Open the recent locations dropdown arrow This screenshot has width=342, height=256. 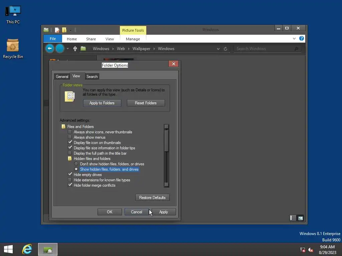[67, 49]
